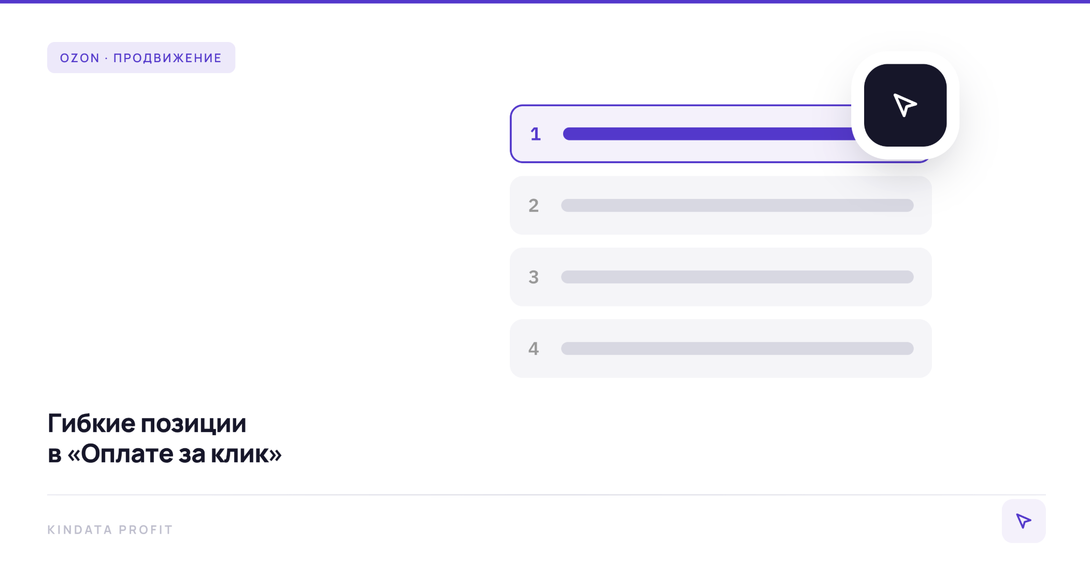Click the OZON · ПРОДВИЖЕНИЕ tag
The height and width of the screenshot is (572, 1090).
click(141, 58)
